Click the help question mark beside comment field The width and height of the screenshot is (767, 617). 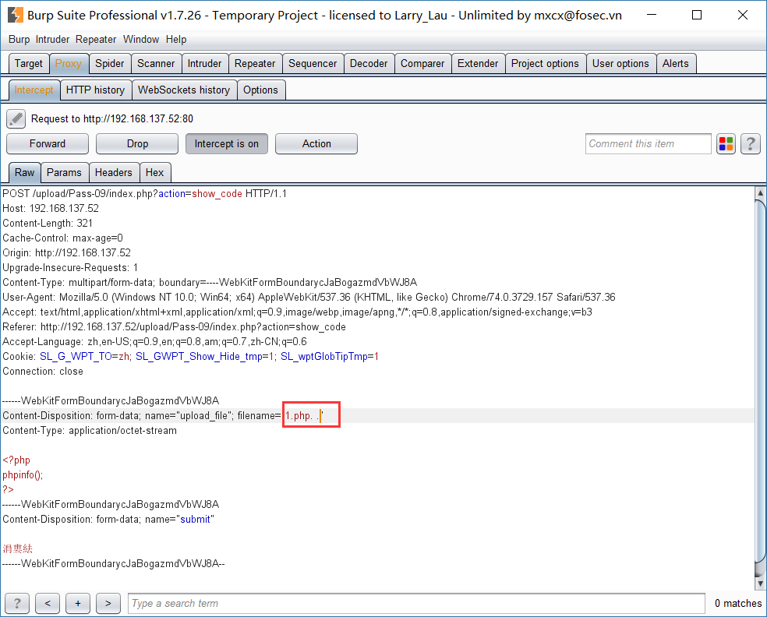click(751, 144)
